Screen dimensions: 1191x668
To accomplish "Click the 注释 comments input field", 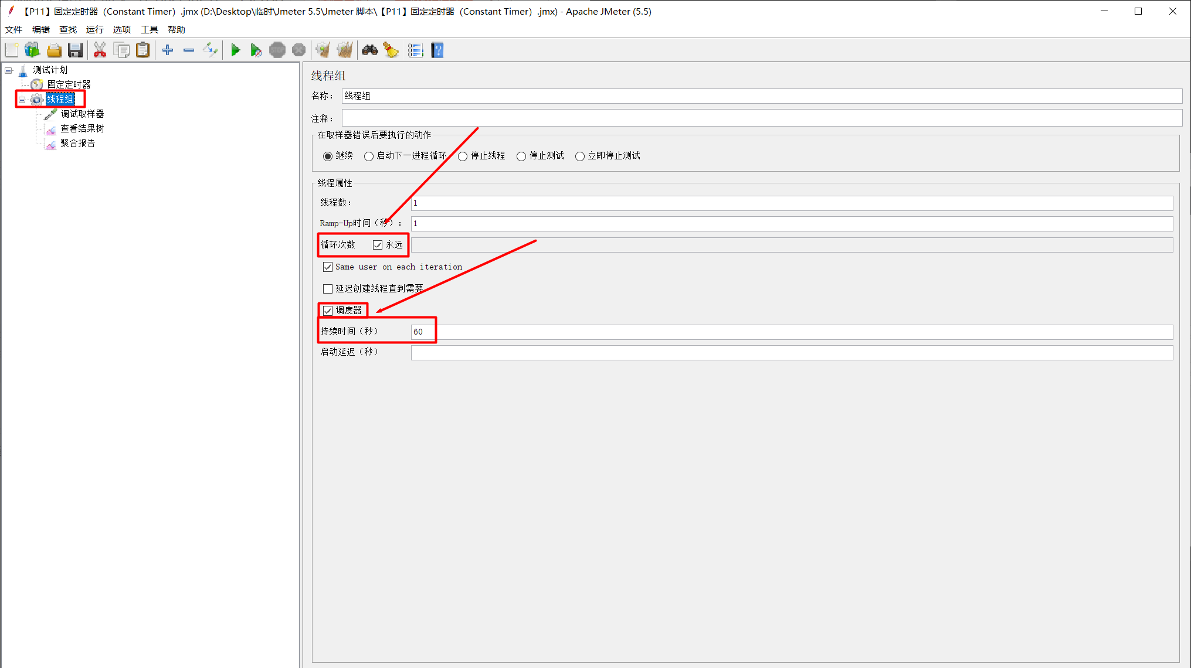I will (x=762, y=118).
